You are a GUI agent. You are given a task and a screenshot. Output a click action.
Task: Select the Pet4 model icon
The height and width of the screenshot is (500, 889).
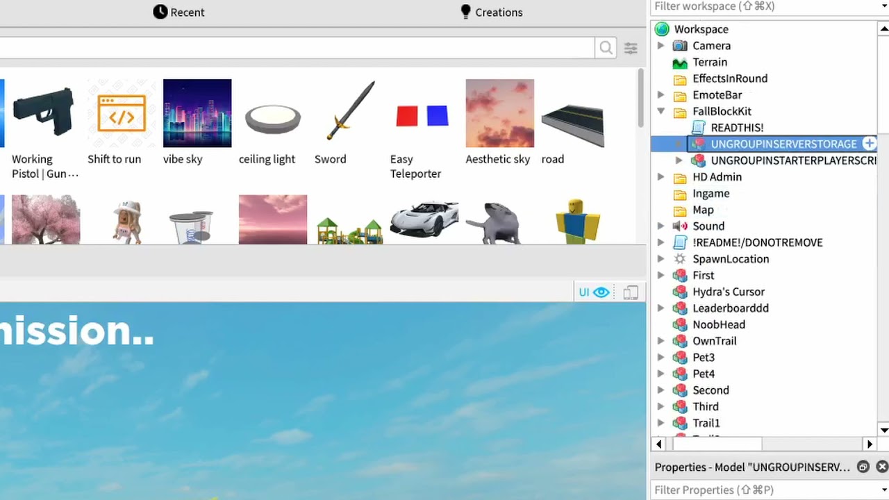(x=680, y=374)
